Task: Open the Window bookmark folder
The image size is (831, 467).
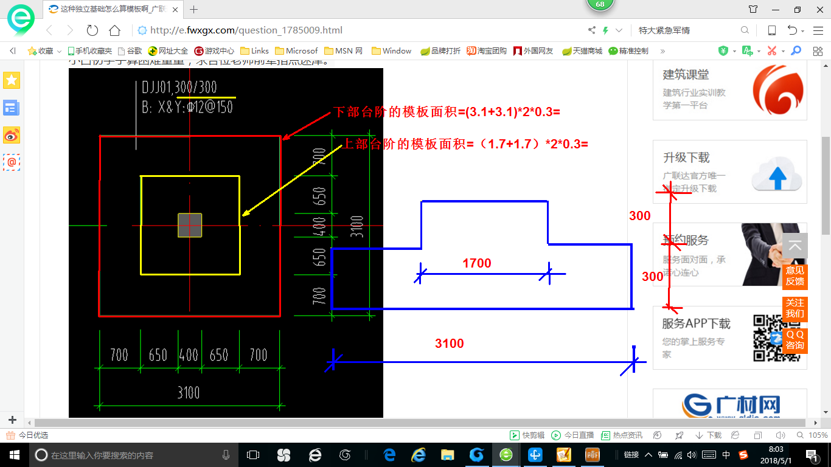Action: (x=391, y=51)
